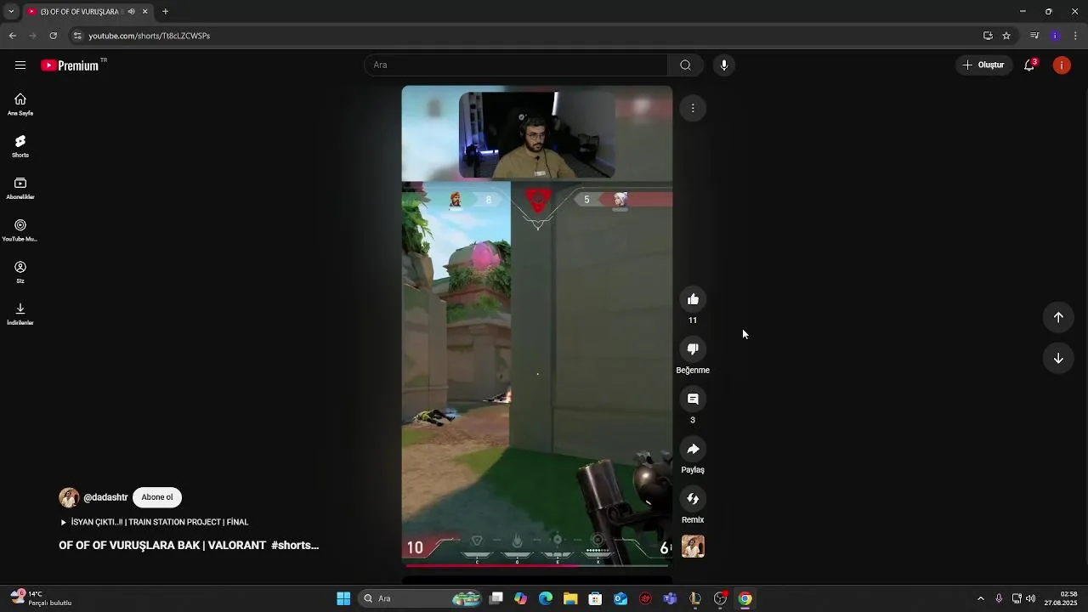
Task: Open the weather widget 14°C
Action: [41, 598]
